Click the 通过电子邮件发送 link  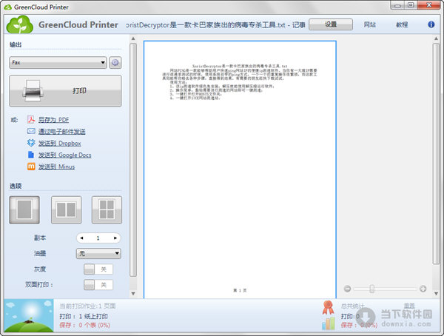coord(61,132)
